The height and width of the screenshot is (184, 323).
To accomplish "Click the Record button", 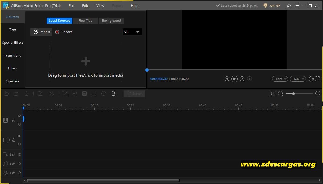I will pyautogui.click(x=64, y=32).
